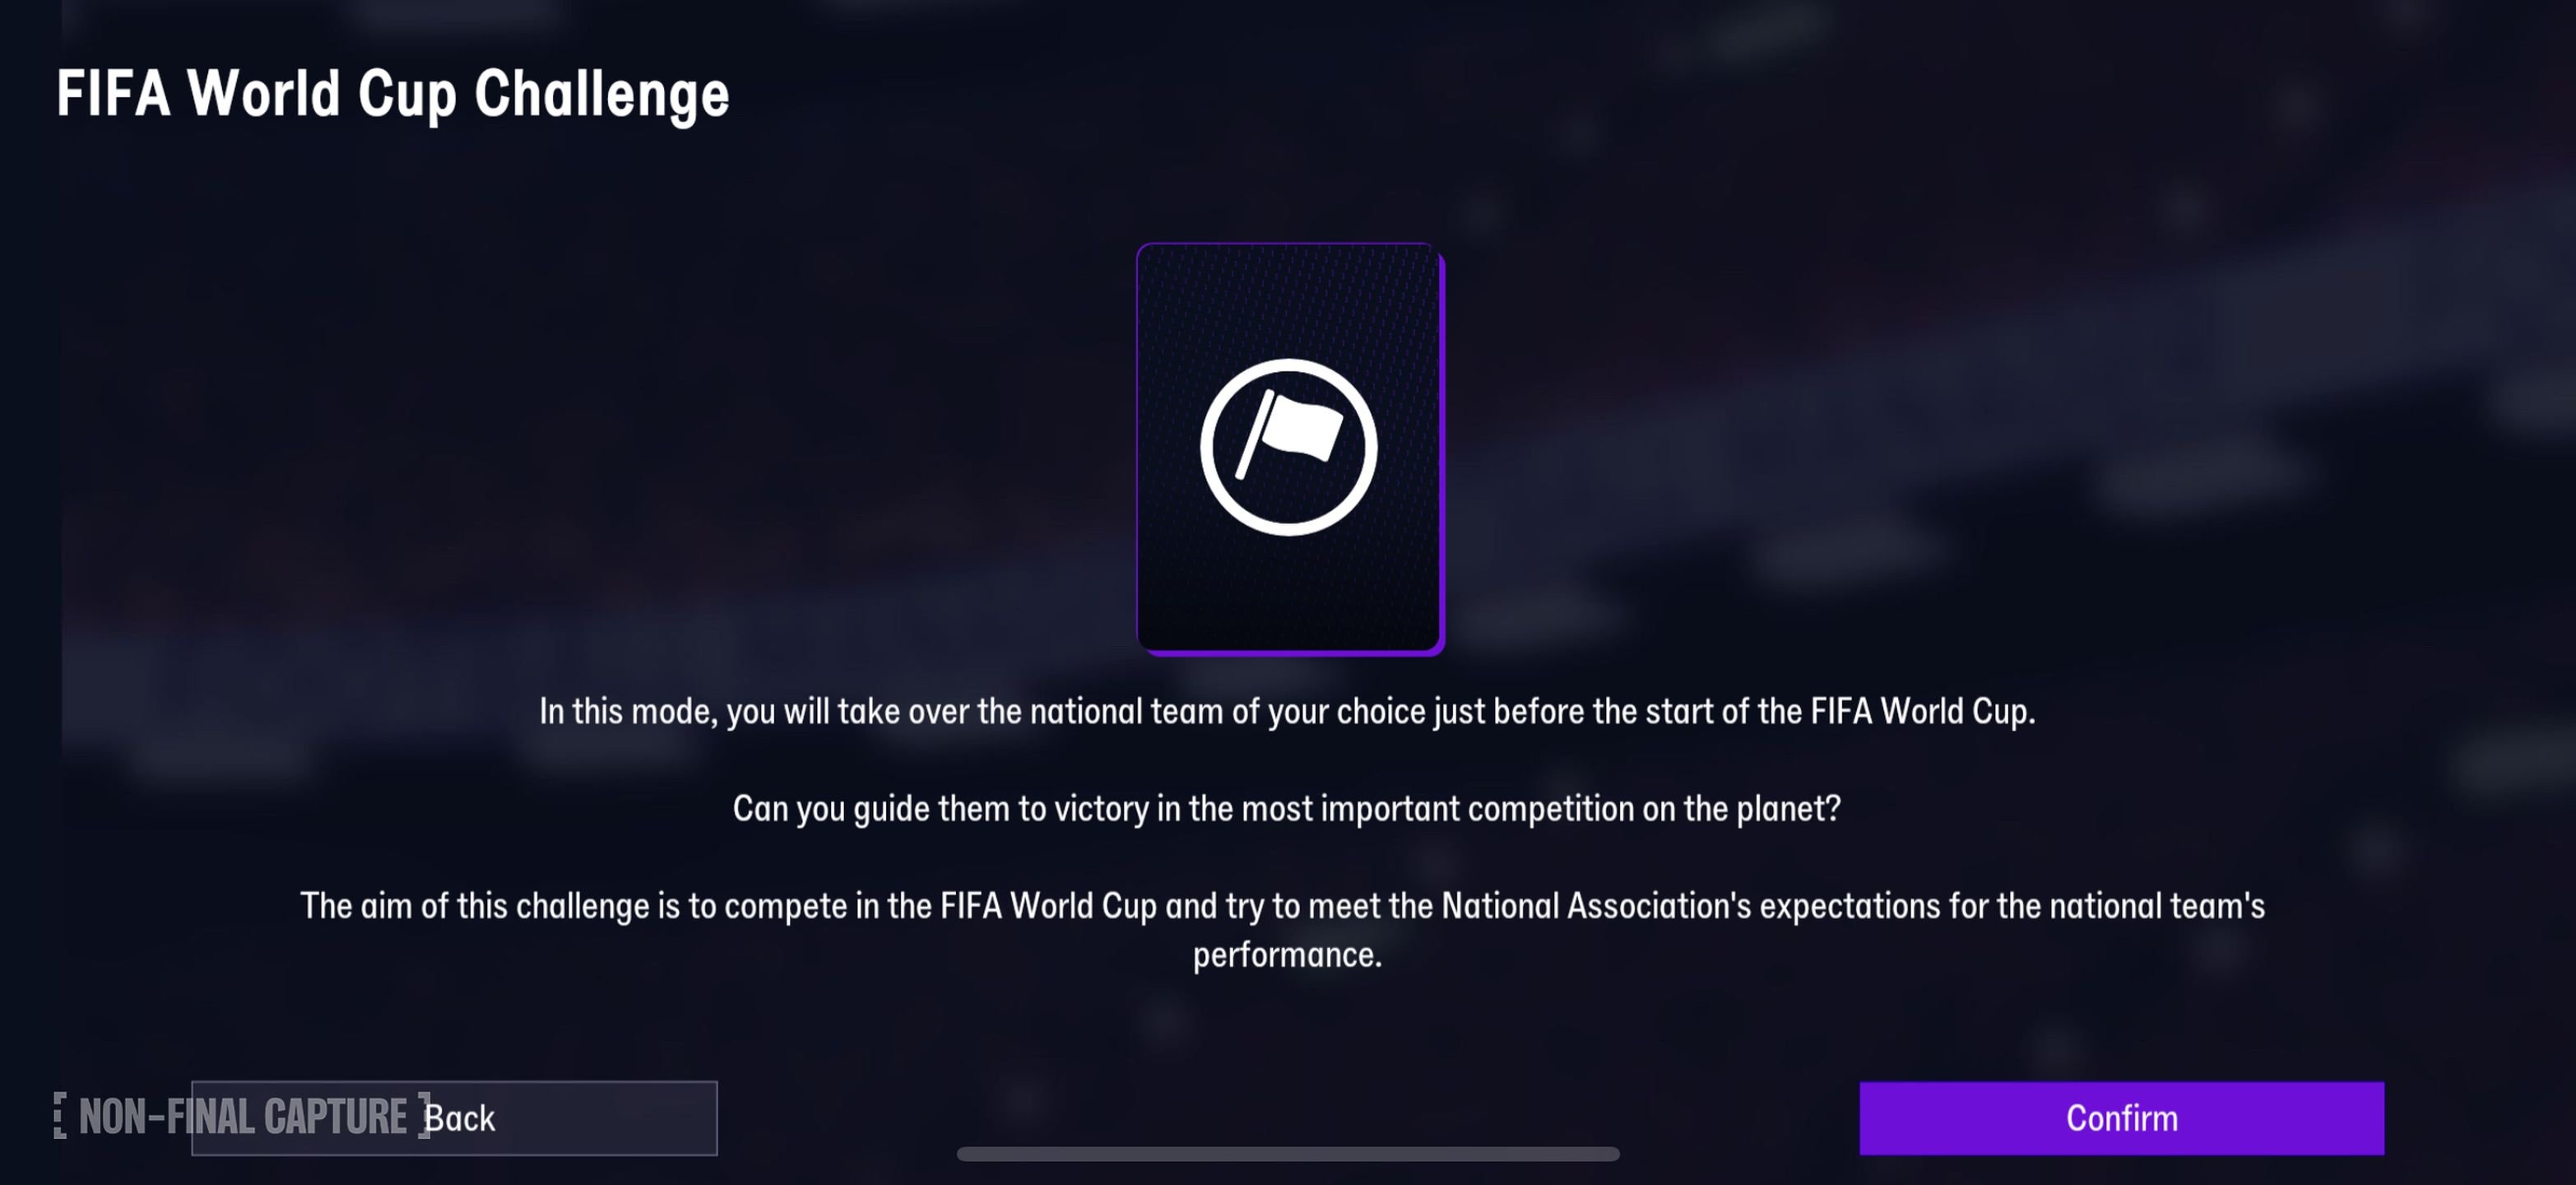This screenshot has width=2576, height=1185.
Task: Click the 'In this mode' description line
Action: [1286, 711]
